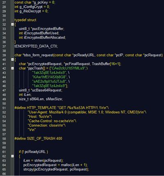Click line number 39 in the gutter
Image resolution: width=164 pixels, height=176 pixels.
4,55
